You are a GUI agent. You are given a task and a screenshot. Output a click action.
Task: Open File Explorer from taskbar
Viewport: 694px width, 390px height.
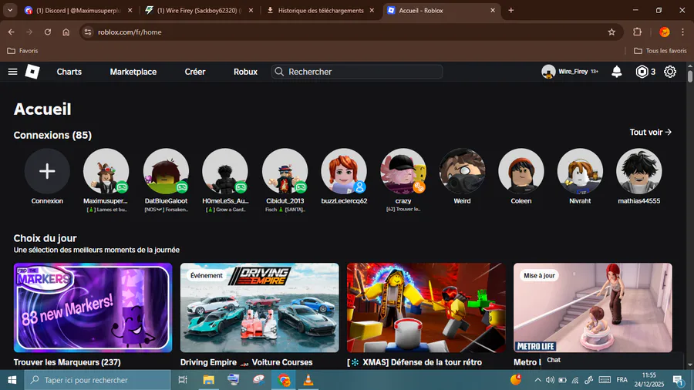click(208, 380)
